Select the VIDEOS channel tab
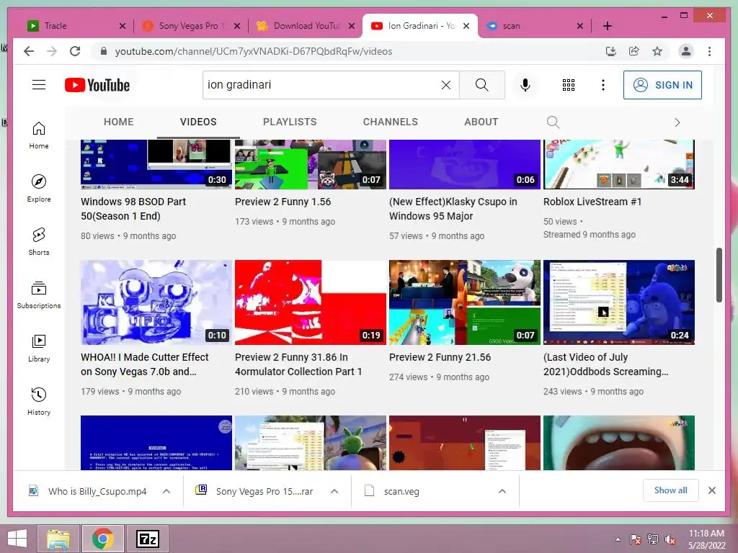738x553 pixels. (x=198, y=122)
